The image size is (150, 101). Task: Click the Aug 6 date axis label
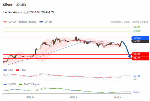click(x=74, y=97)
